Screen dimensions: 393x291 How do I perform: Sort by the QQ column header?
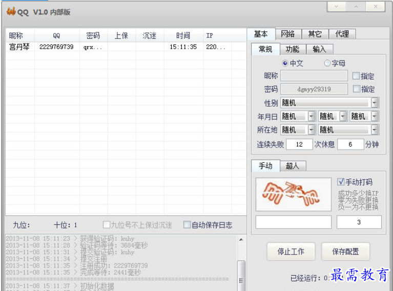coord(57,35)
